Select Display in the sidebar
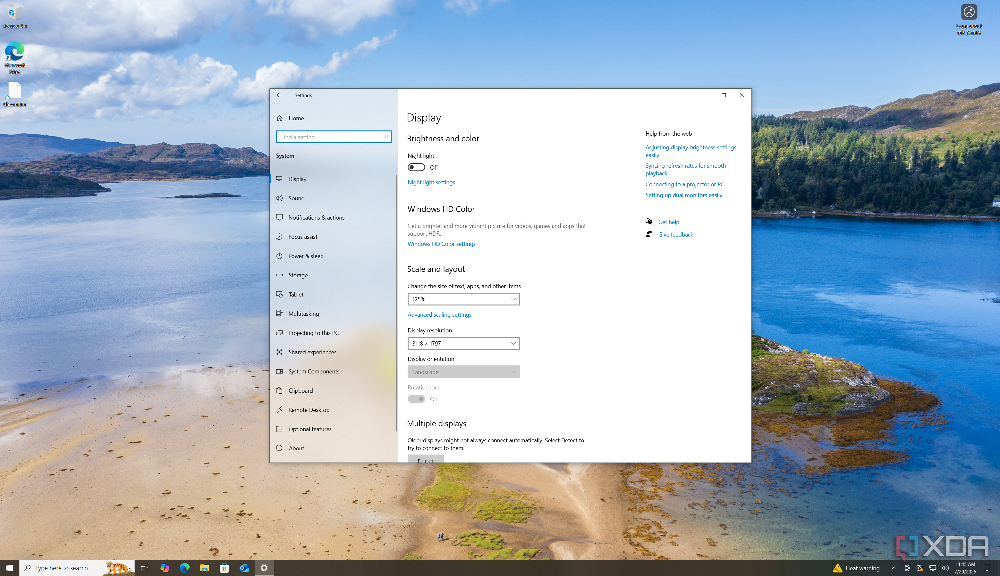 click(334, 179)
